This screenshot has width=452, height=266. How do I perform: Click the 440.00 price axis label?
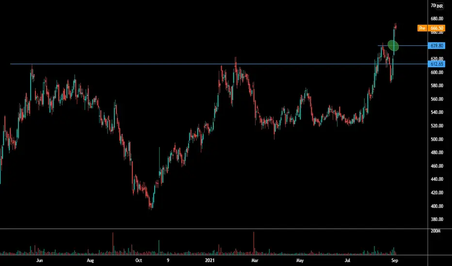pyautogui.click(x=436, y=179)
